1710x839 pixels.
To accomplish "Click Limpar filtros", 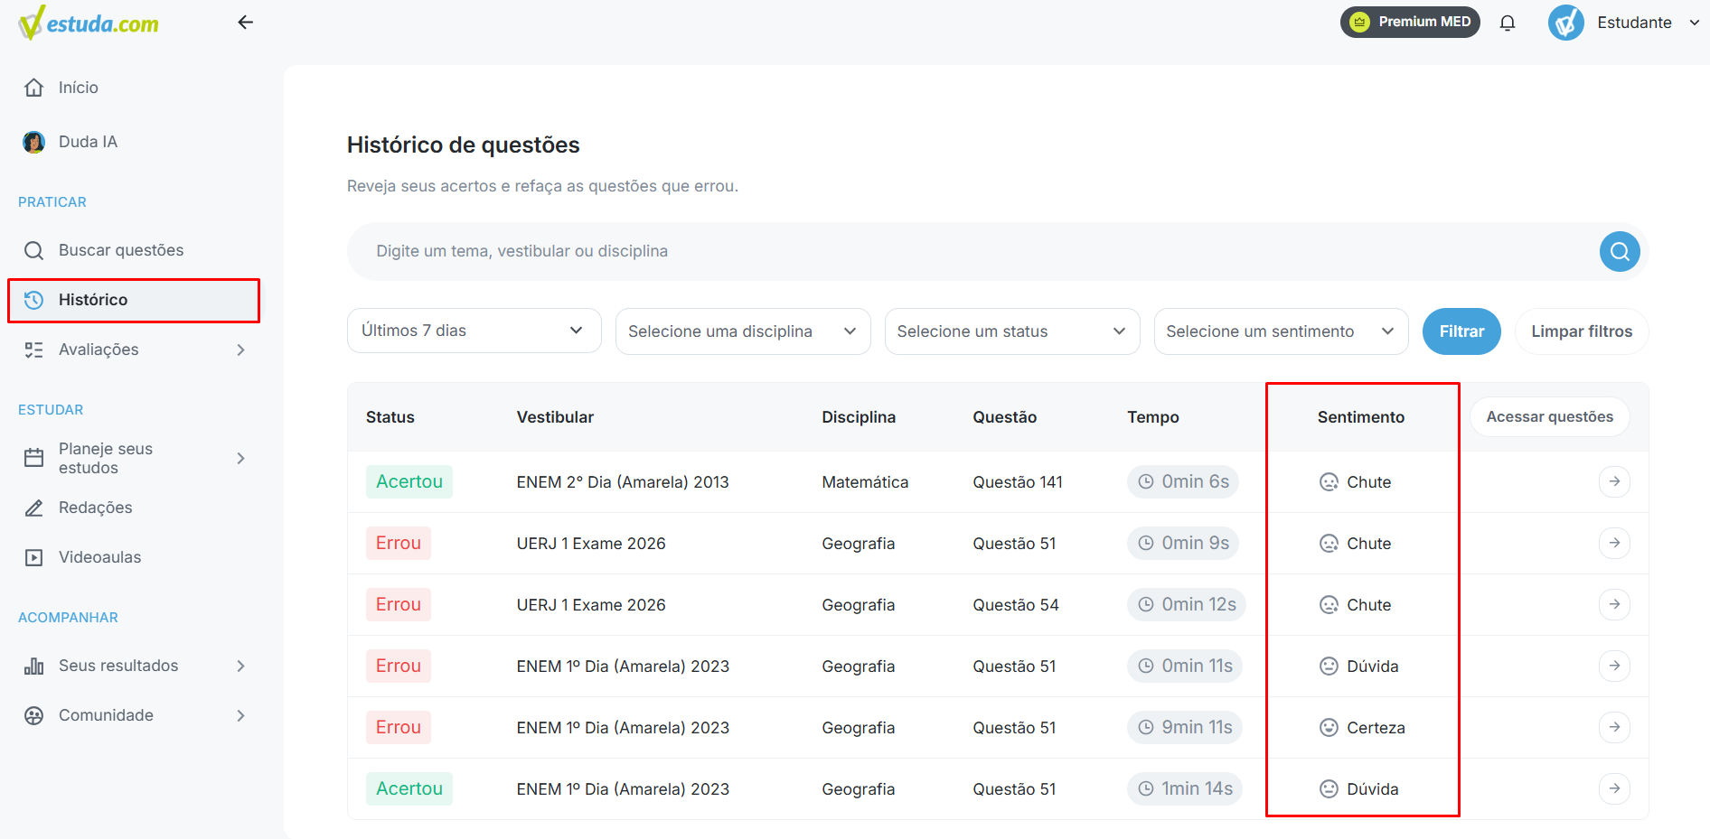I will click(x=1582, y=331).
